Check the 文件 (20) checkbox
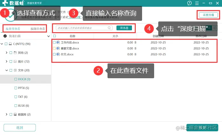This screenshot has width=222, height=135. [x=11, y=70]
